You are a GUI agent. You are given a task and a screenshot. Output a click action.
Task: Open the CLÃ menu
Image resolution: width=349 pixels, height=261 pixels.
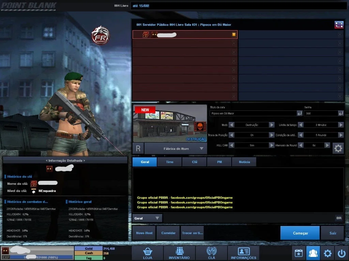(211, 253)
